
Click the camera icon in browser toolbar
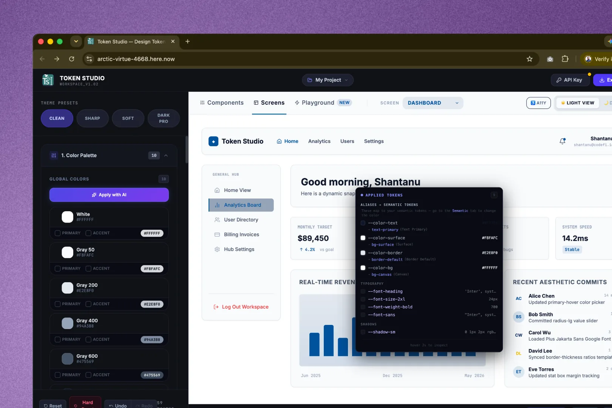click(550, 59)
